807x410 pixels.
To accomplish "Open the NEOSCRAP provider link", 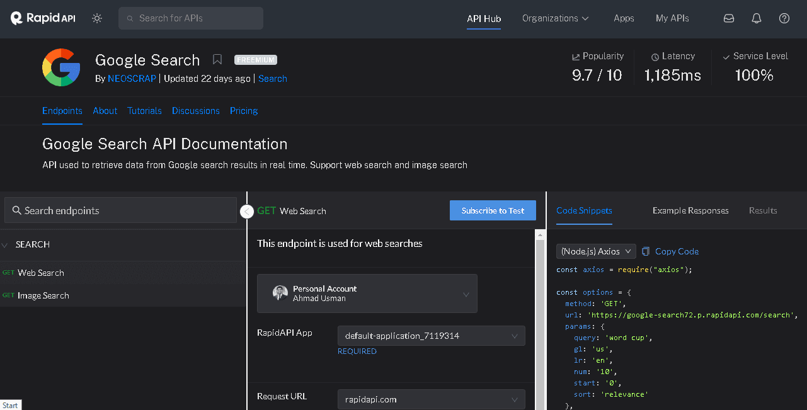I will pyautogui.click(x=132, y=79).
